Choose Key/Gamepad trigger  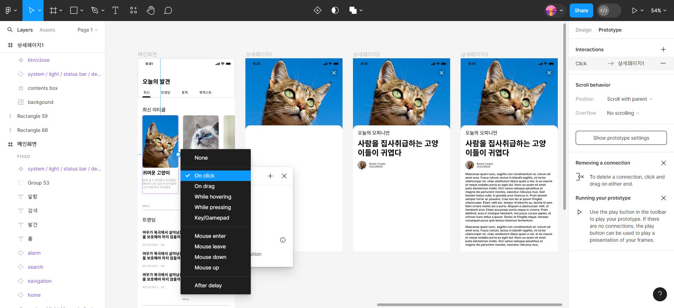pos(216,218)
